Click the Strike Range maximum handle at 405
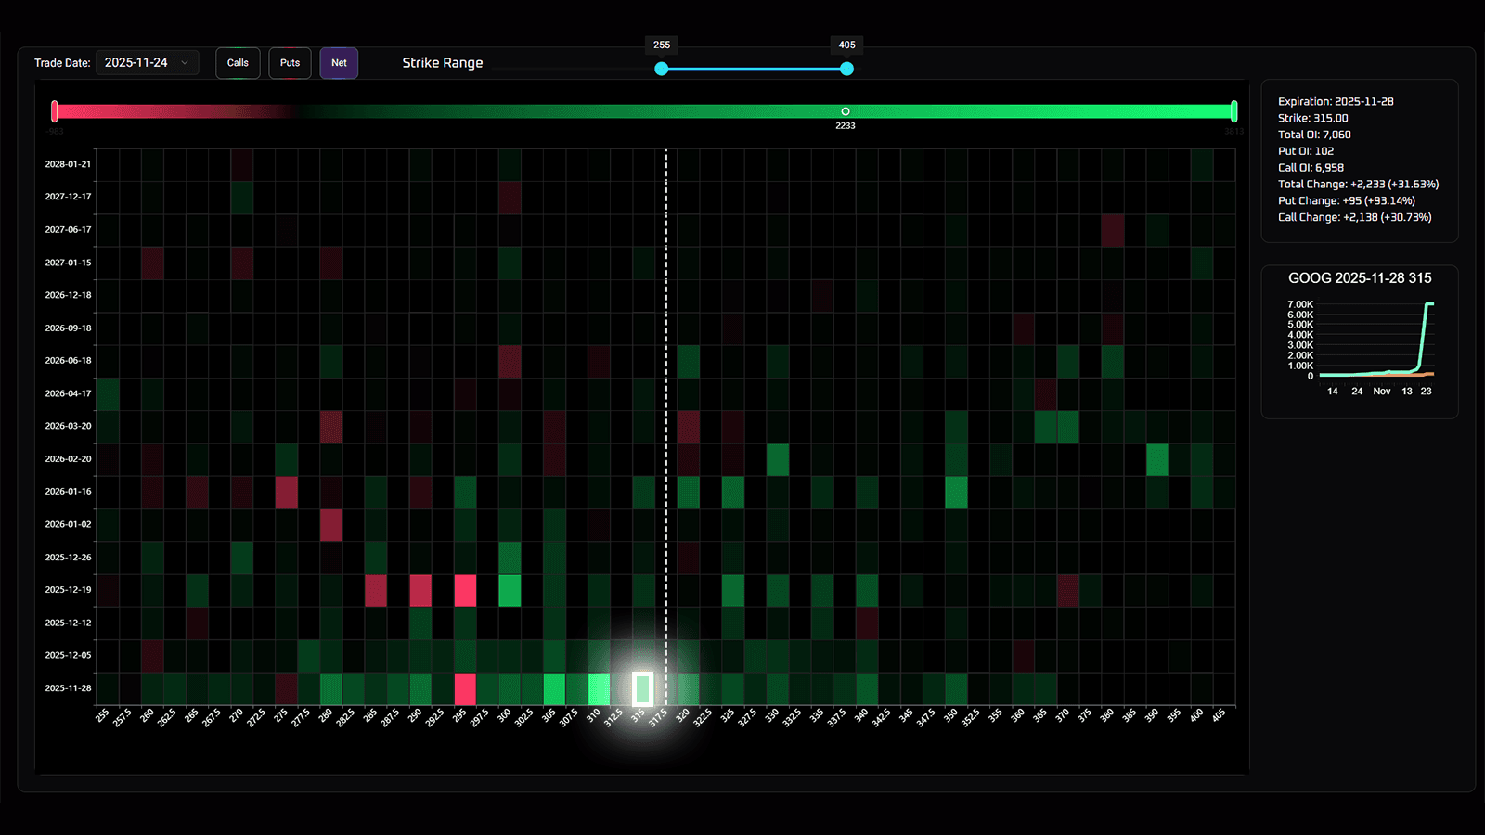The image size is (1485, 835). (x=846, y=69)
